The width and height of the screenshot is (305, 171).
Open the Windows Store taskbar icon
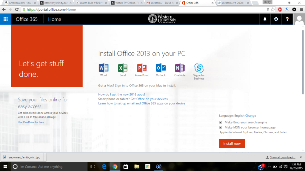coord(126,167)
